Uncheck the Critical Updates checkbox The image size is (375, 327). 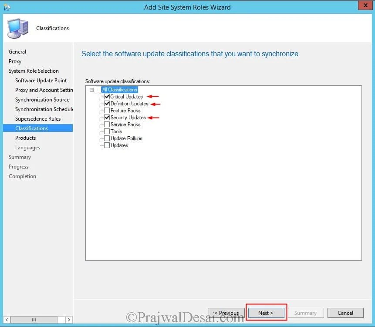107,96
